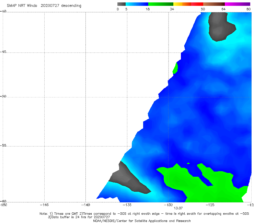This screenshot has height=223, width=254.
Task: Click the latitude label '-45'
Action: (3, 52)
